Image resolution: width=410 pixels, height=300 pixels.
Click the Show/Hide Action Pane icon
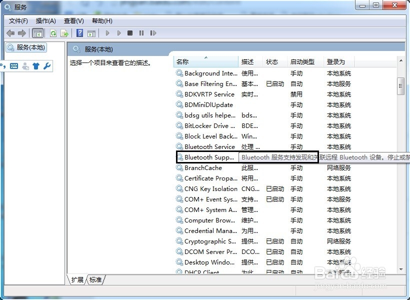pyautogui.click(x=92, y=32)
